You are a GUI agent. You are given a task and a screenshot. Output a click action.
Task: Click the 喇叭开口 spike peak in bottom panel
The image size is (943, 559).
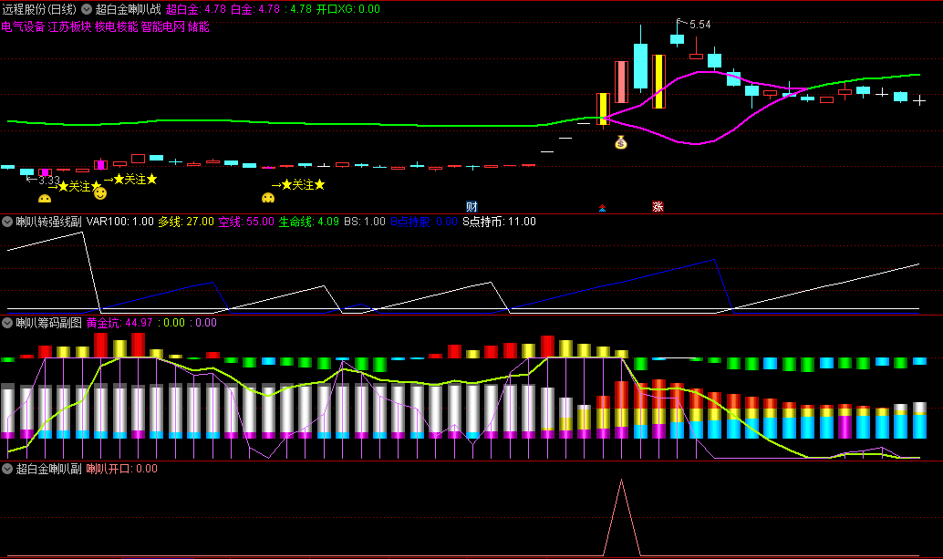point(621,481)
